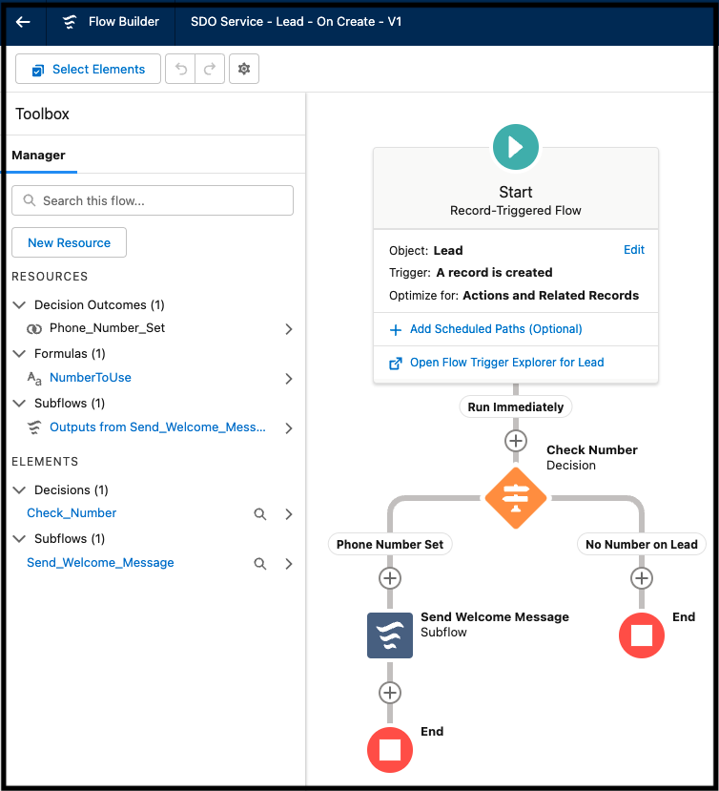This screenshot has width=719, height=791.
Task: Expand details chevron for NumberToUse formula
Action: pyautogui.click(x=288, y=378)
